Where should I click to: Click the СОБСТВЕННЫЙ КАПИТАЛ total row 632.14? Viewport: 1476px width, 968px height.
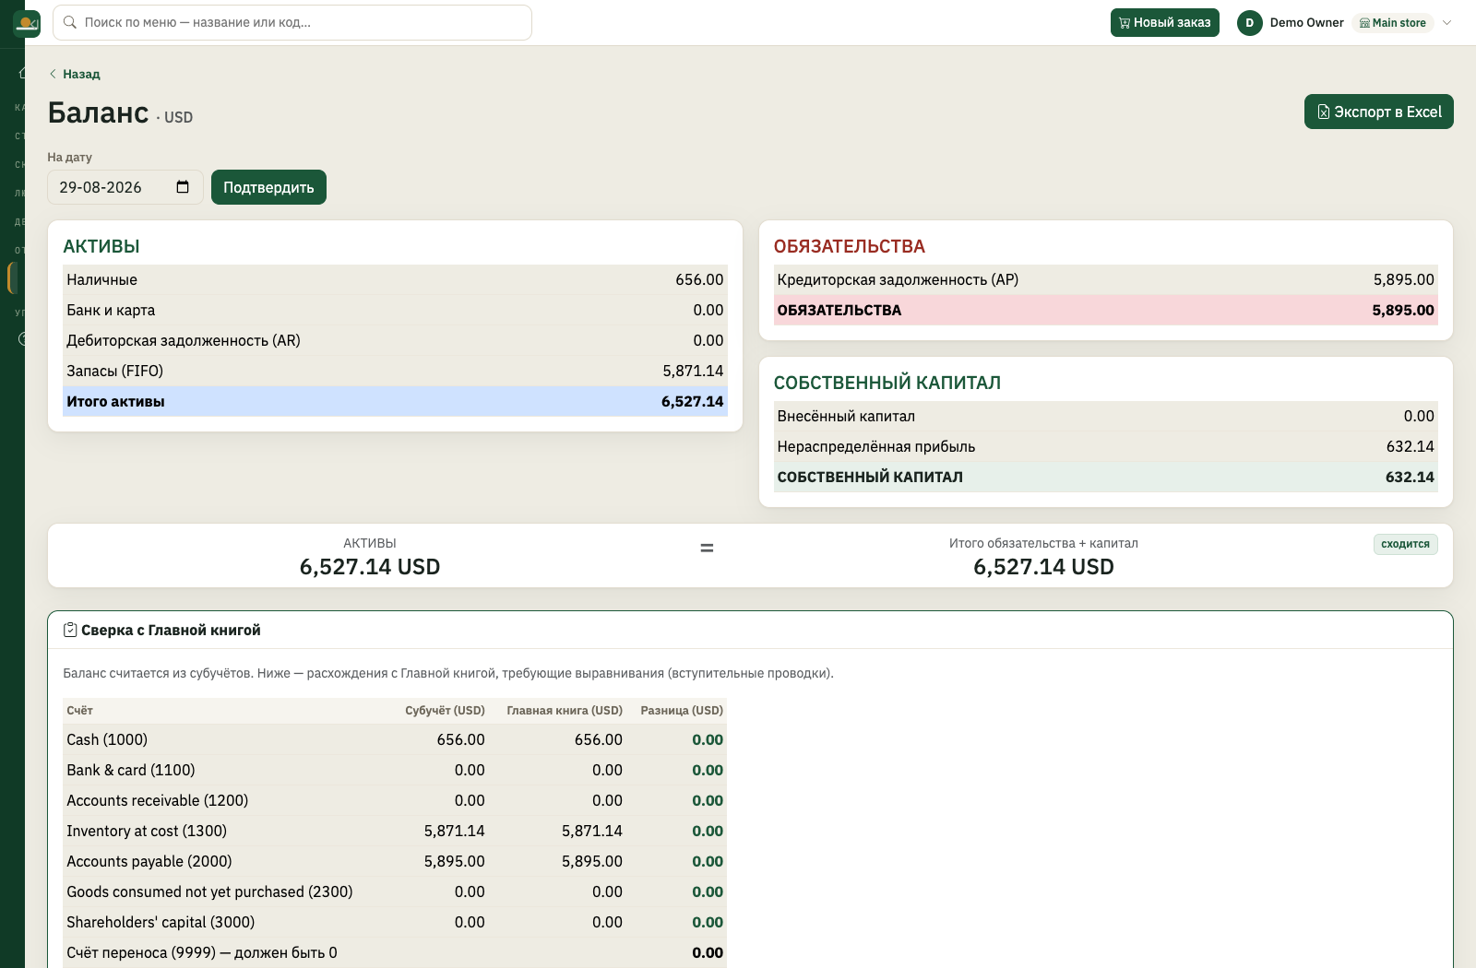pyautogui.click(x=1105, y=477)
